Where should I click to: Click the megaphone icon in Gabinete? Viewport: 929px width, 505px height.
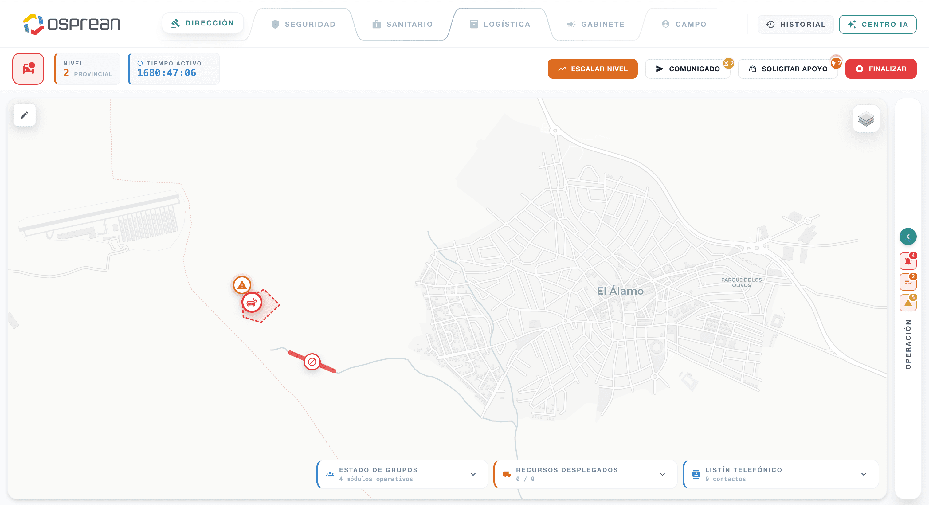coord(571,24)
